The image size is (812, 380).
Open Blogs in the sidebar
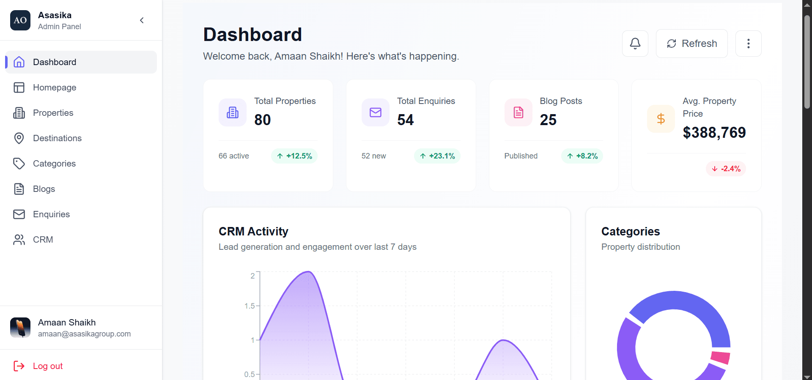[x=81, y=189]
